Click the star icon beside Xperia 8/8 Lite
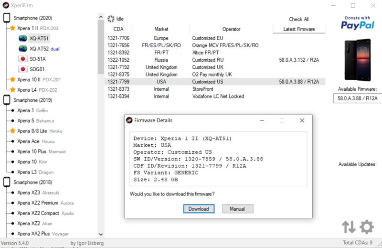Screen dimensions: 382x248 [13, 131]
